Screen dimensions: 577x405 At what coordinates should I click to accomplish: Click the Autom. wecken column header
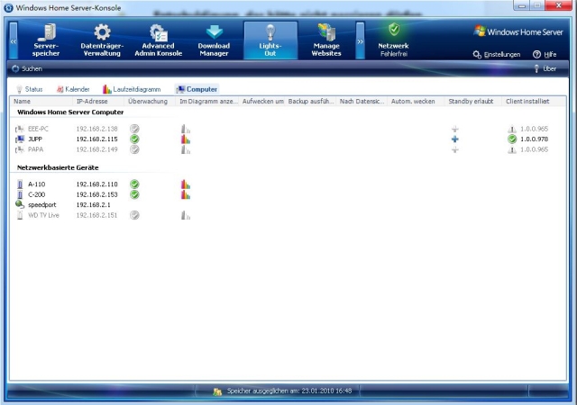pyautogui.click(x=417, y=102)
